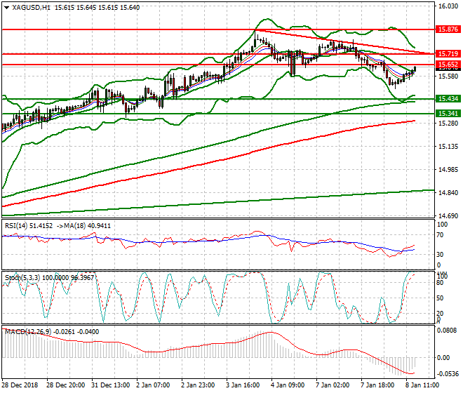The height and width of the screenshot is (393, 463).
Task: Click the 7 Jan 18:00 time axis label
Action: pos(377,385)
